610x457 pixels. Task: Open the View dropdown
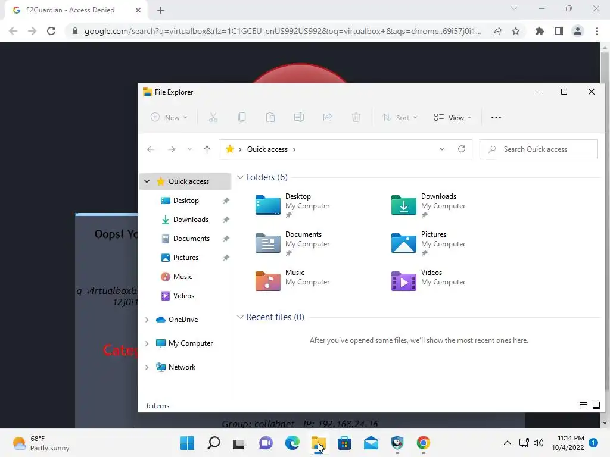pos(453,117)
